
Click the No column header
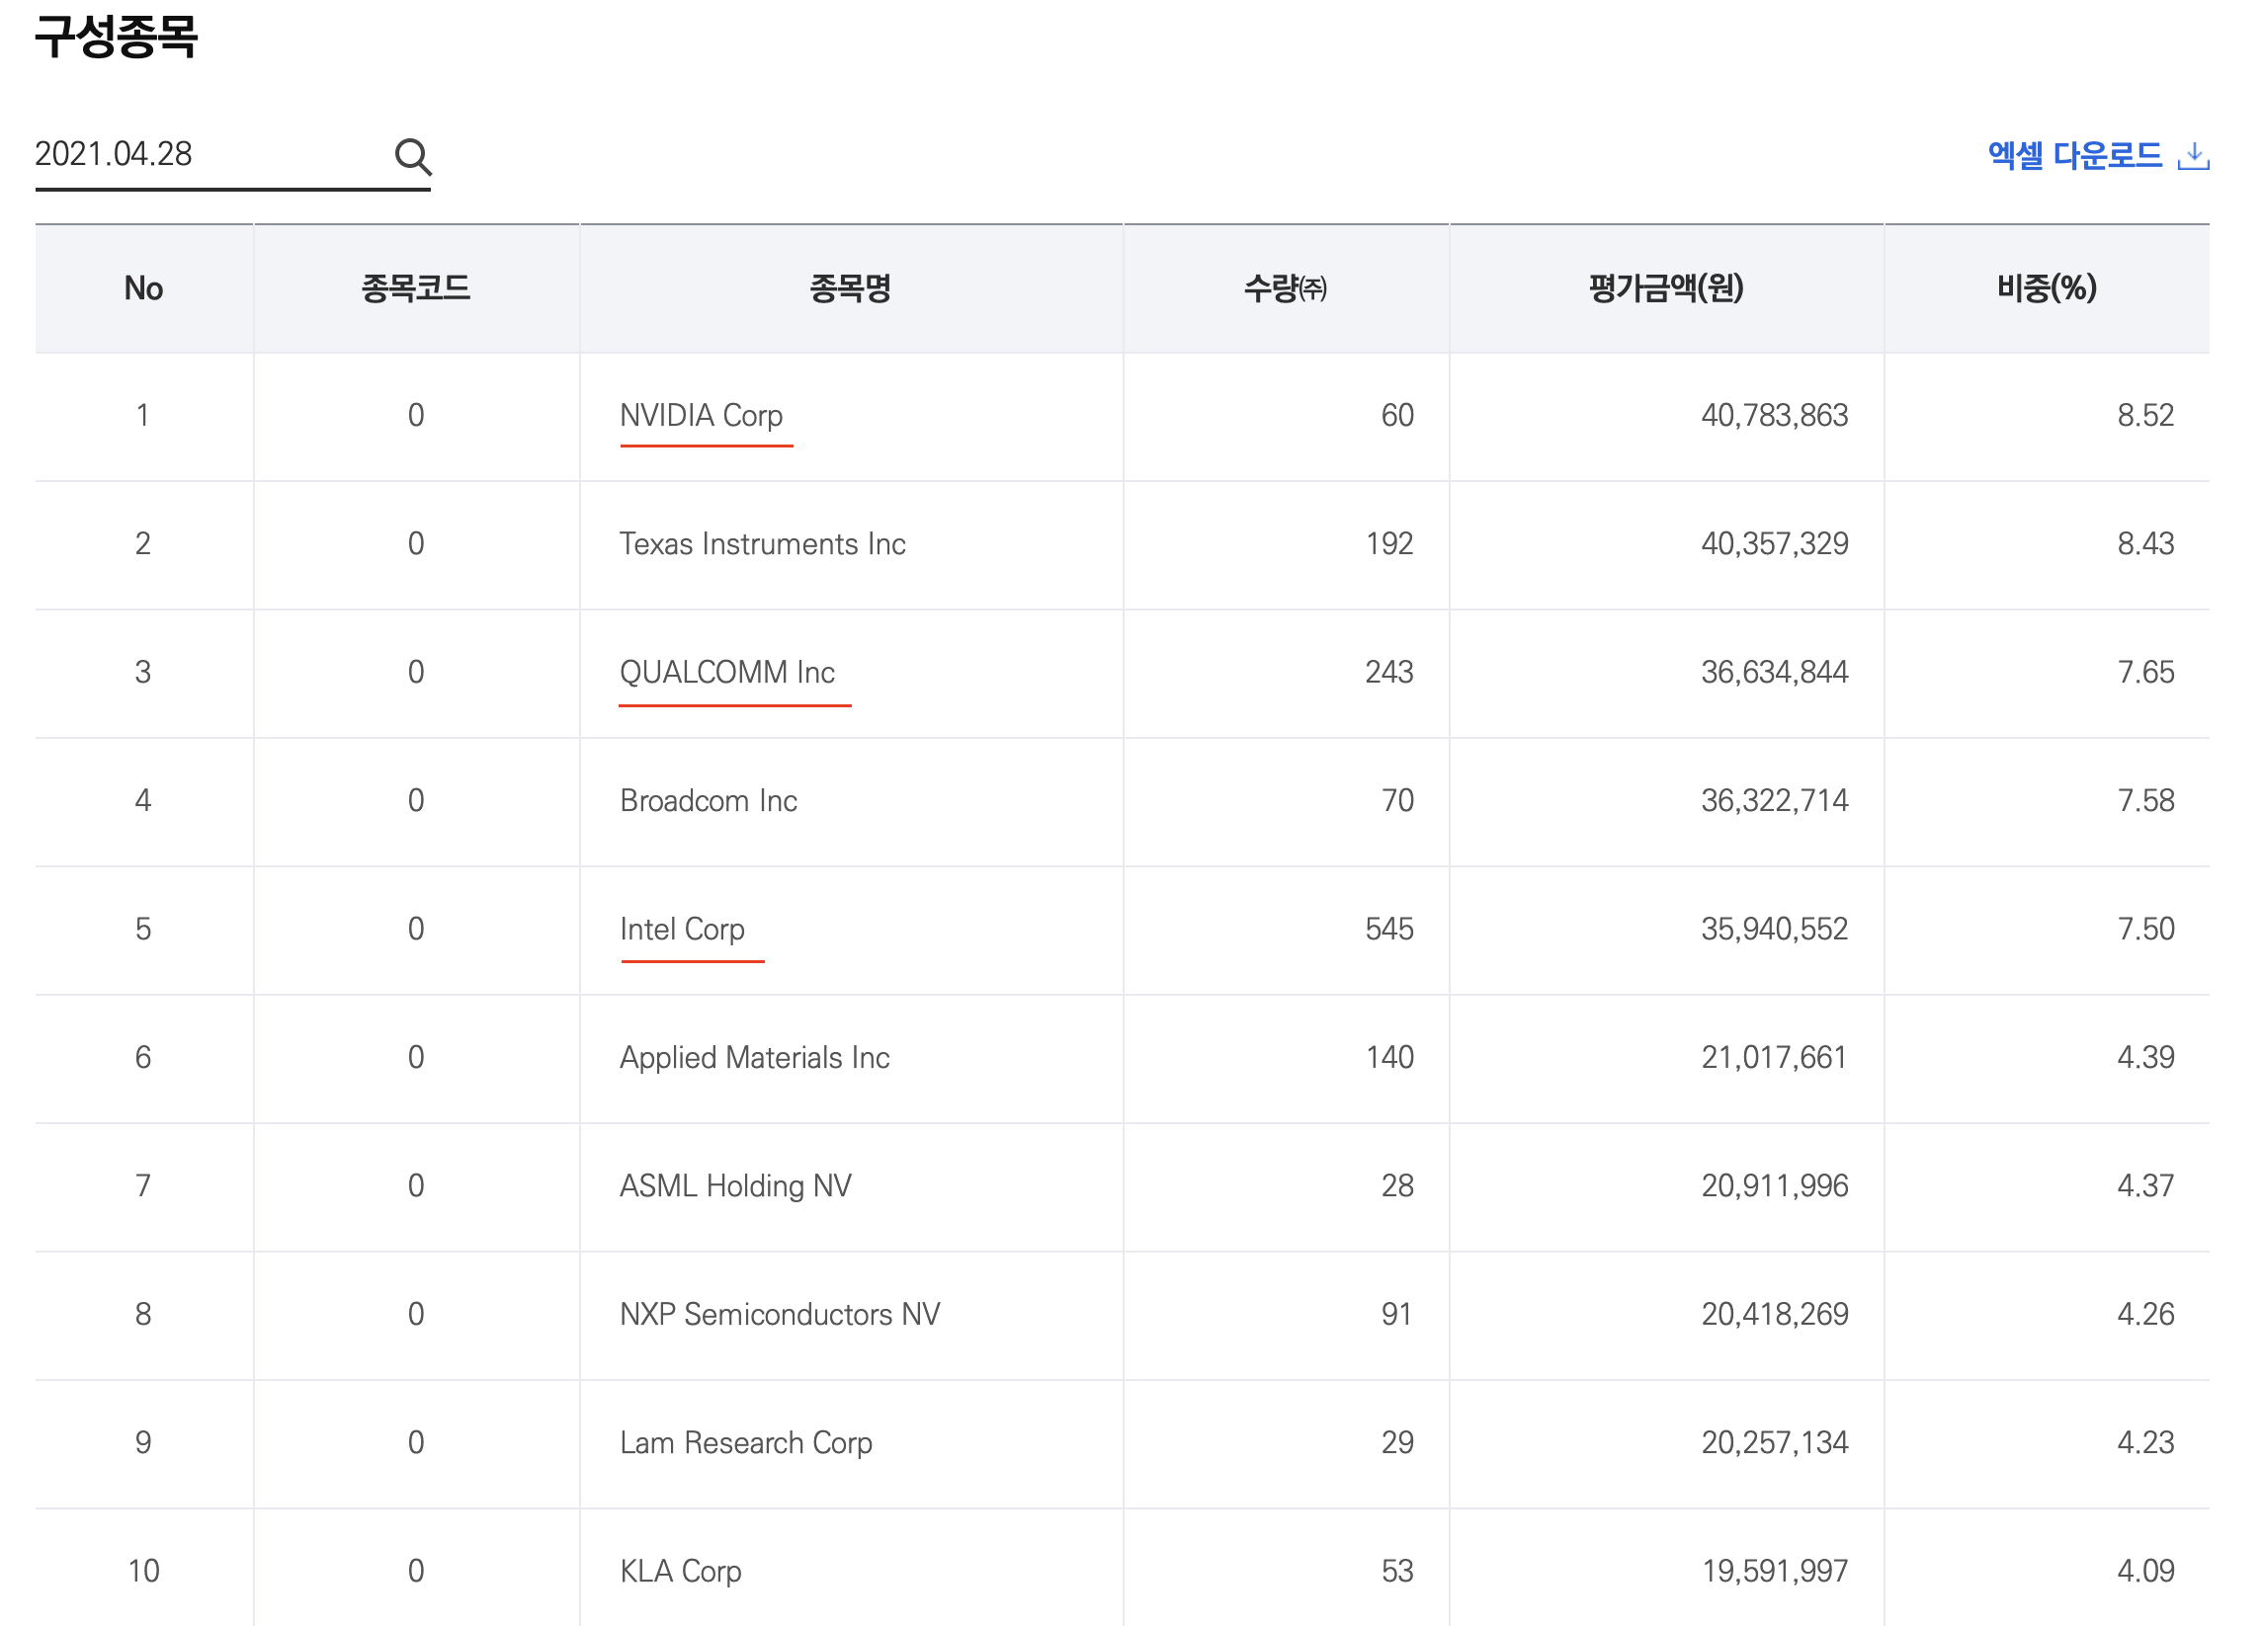pyautogui.click(x=143, y=289)
